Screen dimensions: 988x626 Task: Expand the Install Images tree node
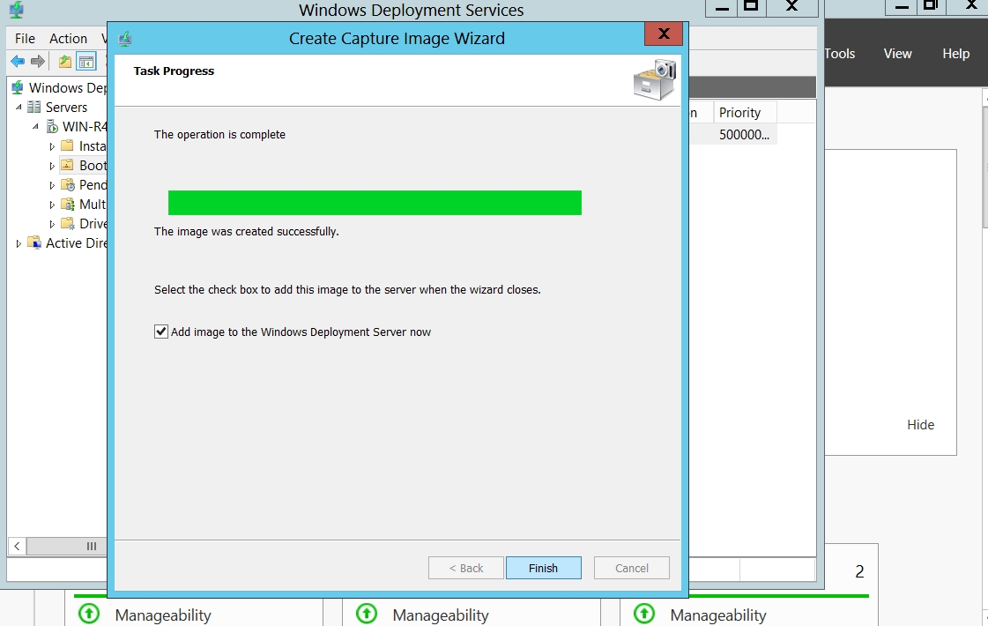(x=52, y=146)
